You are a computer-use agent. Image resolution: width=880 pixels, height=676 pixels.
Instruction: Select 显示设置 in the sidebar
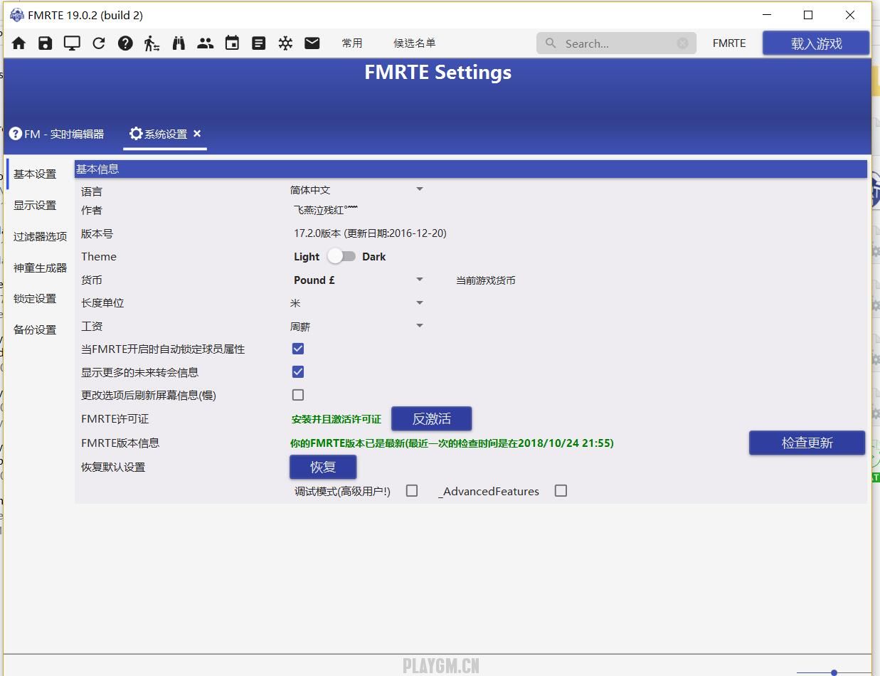coord(35,206)
